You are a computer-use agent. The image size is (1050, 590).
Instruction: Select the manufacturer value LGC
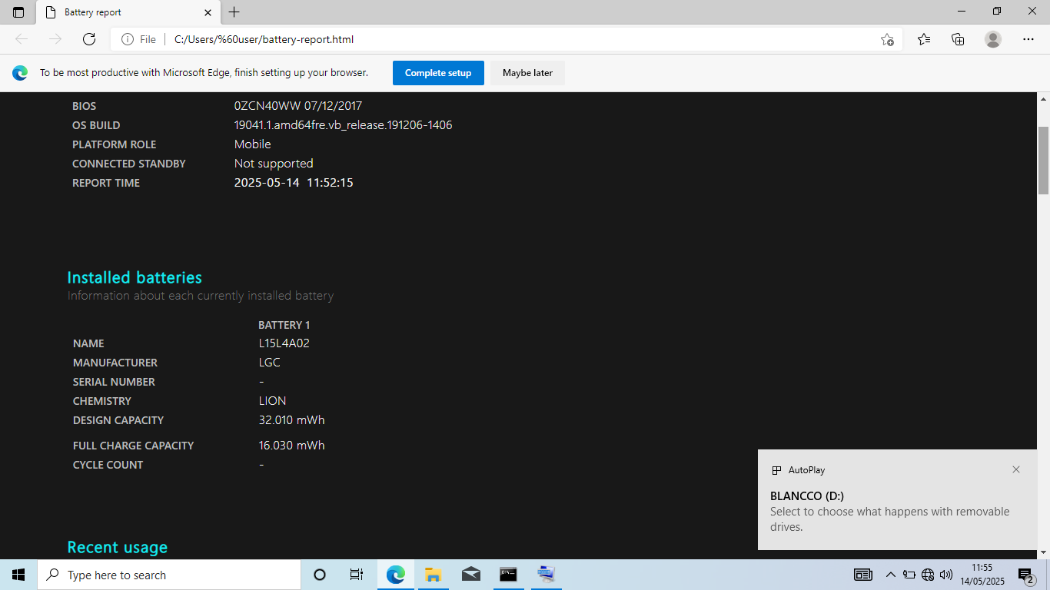269,363
